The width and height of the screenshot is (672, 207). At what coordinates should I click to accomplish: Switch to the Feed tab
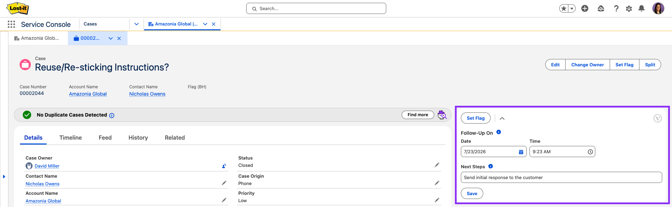(105, 138)
